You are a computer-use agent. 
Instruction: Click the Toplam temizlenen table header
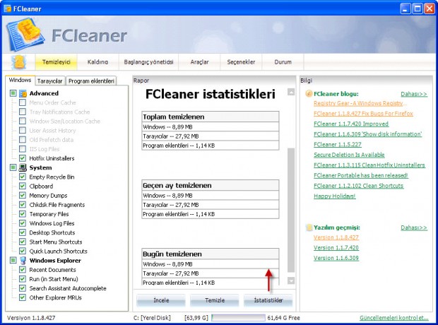211,117
